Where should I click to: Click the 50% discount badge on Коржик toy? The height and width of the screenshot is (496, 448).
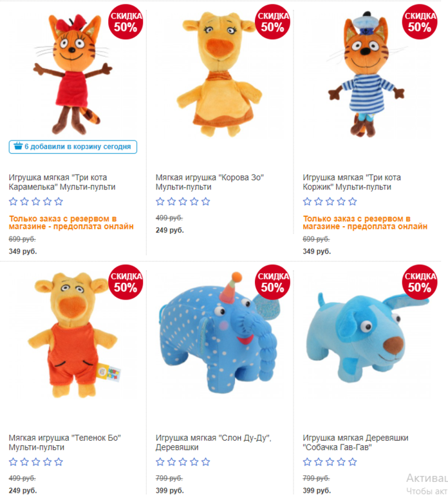pos(420,22)
